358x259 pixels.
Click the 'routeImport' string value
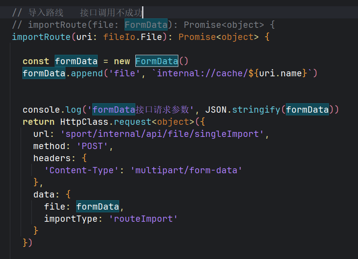coord(143,219)
